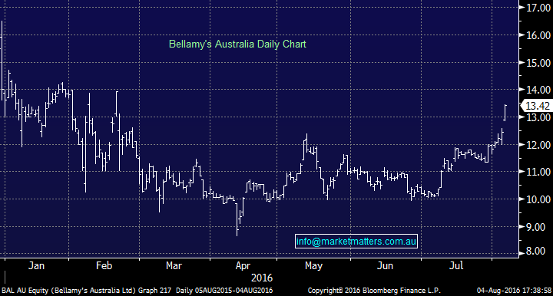553x296 pixels.
Task: Click the 12.00 price axis label
Action: [538, 145]
